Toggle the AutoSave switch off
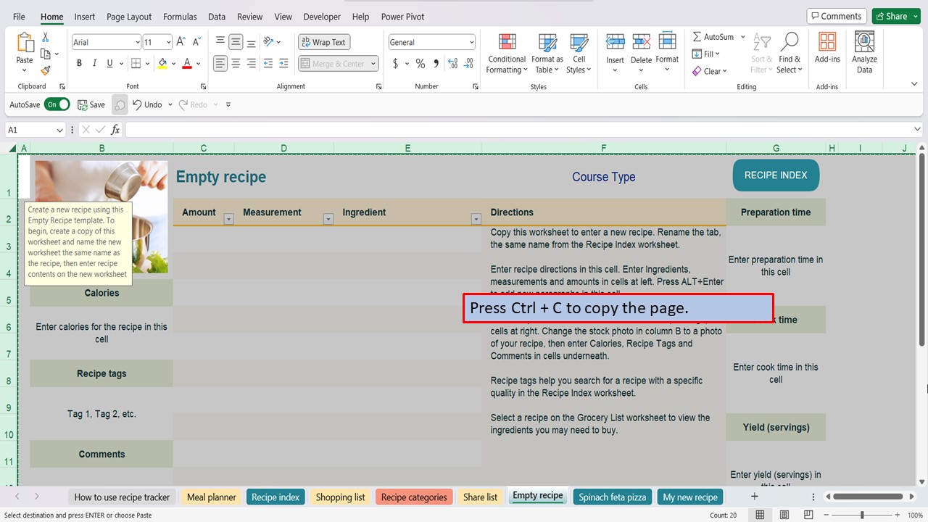 pyautogui.click(x=57, y=104)
